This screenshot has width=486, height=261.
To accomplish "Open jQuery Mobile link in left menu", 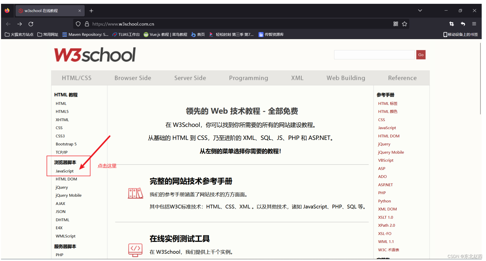I will pyautogui.click(x=69, y=195).
